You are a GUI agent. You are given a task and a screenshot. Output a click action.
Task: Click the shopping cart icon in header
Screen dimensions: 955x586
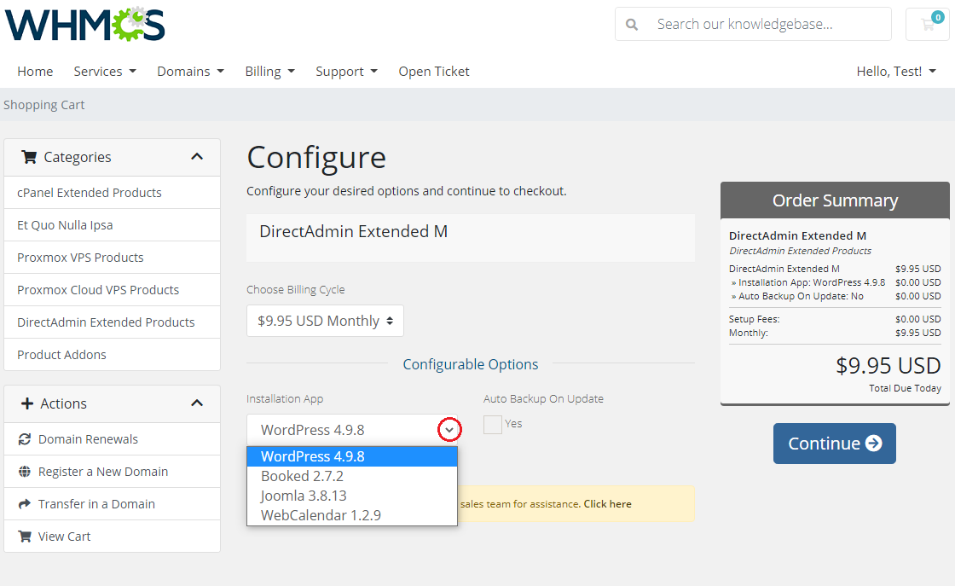click(927, 24)
